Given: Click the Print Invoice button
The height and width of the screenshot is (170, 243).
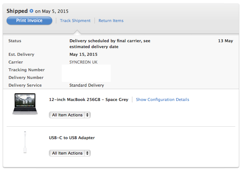Looking at the screenshot, I should [29, 21].
